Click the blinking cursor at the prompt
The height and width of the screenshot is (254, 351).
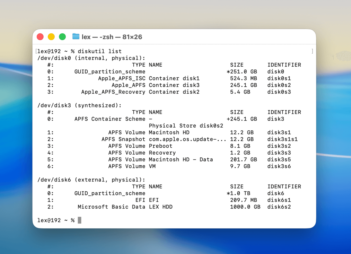click(x=80, y=220)
